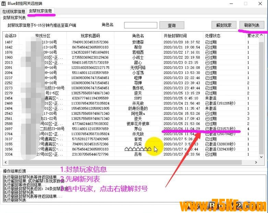Viewport: 268px width, 213px height.
Task: Select the 封禁玩家信息 tab
Action: 40,11
